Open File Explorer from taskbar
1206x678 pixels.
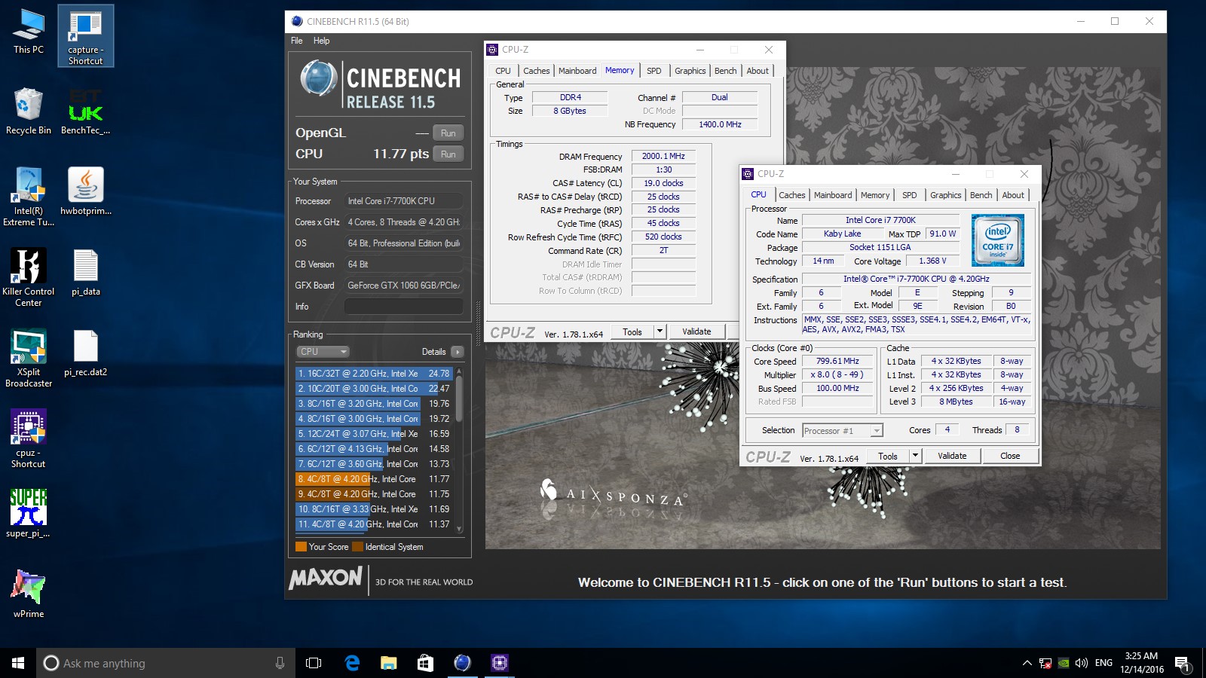[x=389, y=663]
